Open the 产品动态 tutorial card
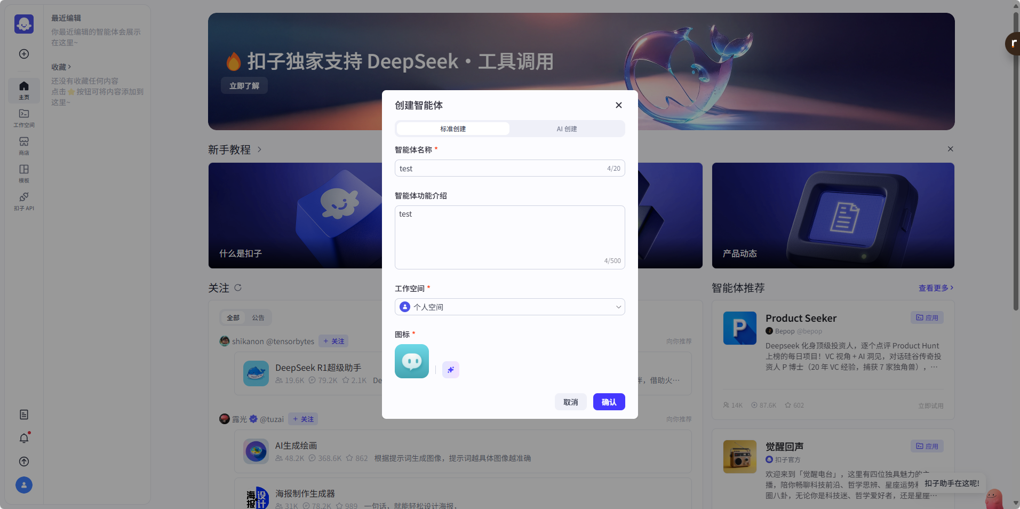The image size is (1020, 509). pyautogui.click(x=833, y=216)
